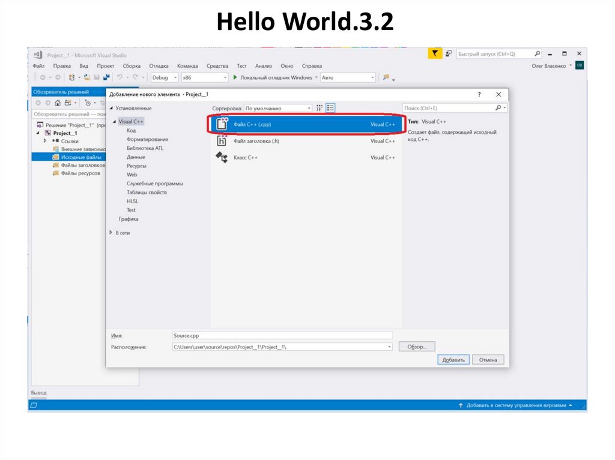
Task: Select Класс C++ template
Action: [x=306, y=158]
